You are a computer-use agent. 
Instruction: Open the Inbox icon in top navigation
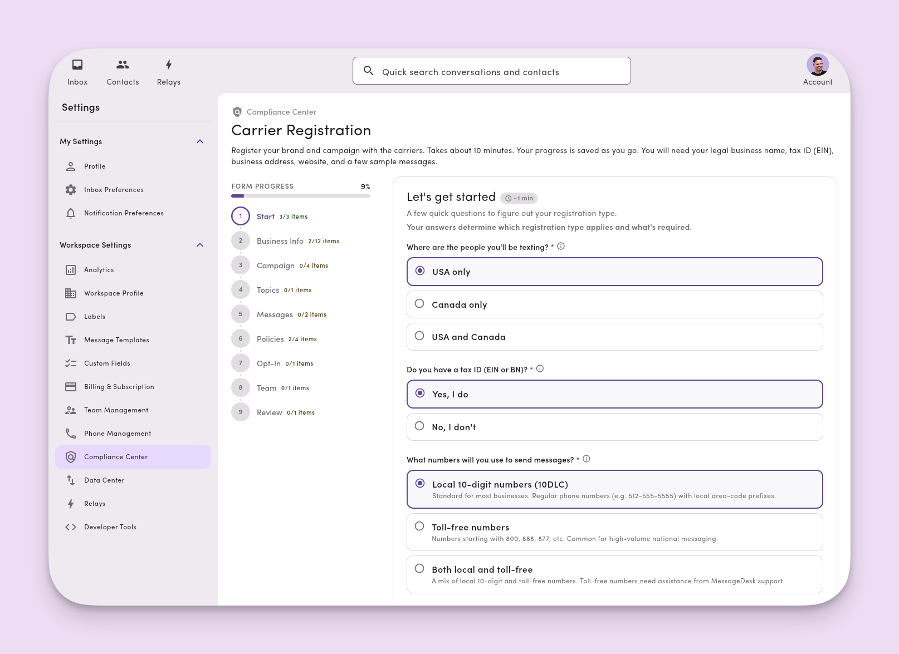[77, 65]
